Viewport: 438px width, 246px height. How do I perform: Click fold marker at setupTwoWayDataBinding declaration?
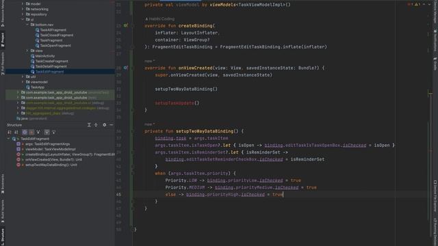[x=133, y=131]
